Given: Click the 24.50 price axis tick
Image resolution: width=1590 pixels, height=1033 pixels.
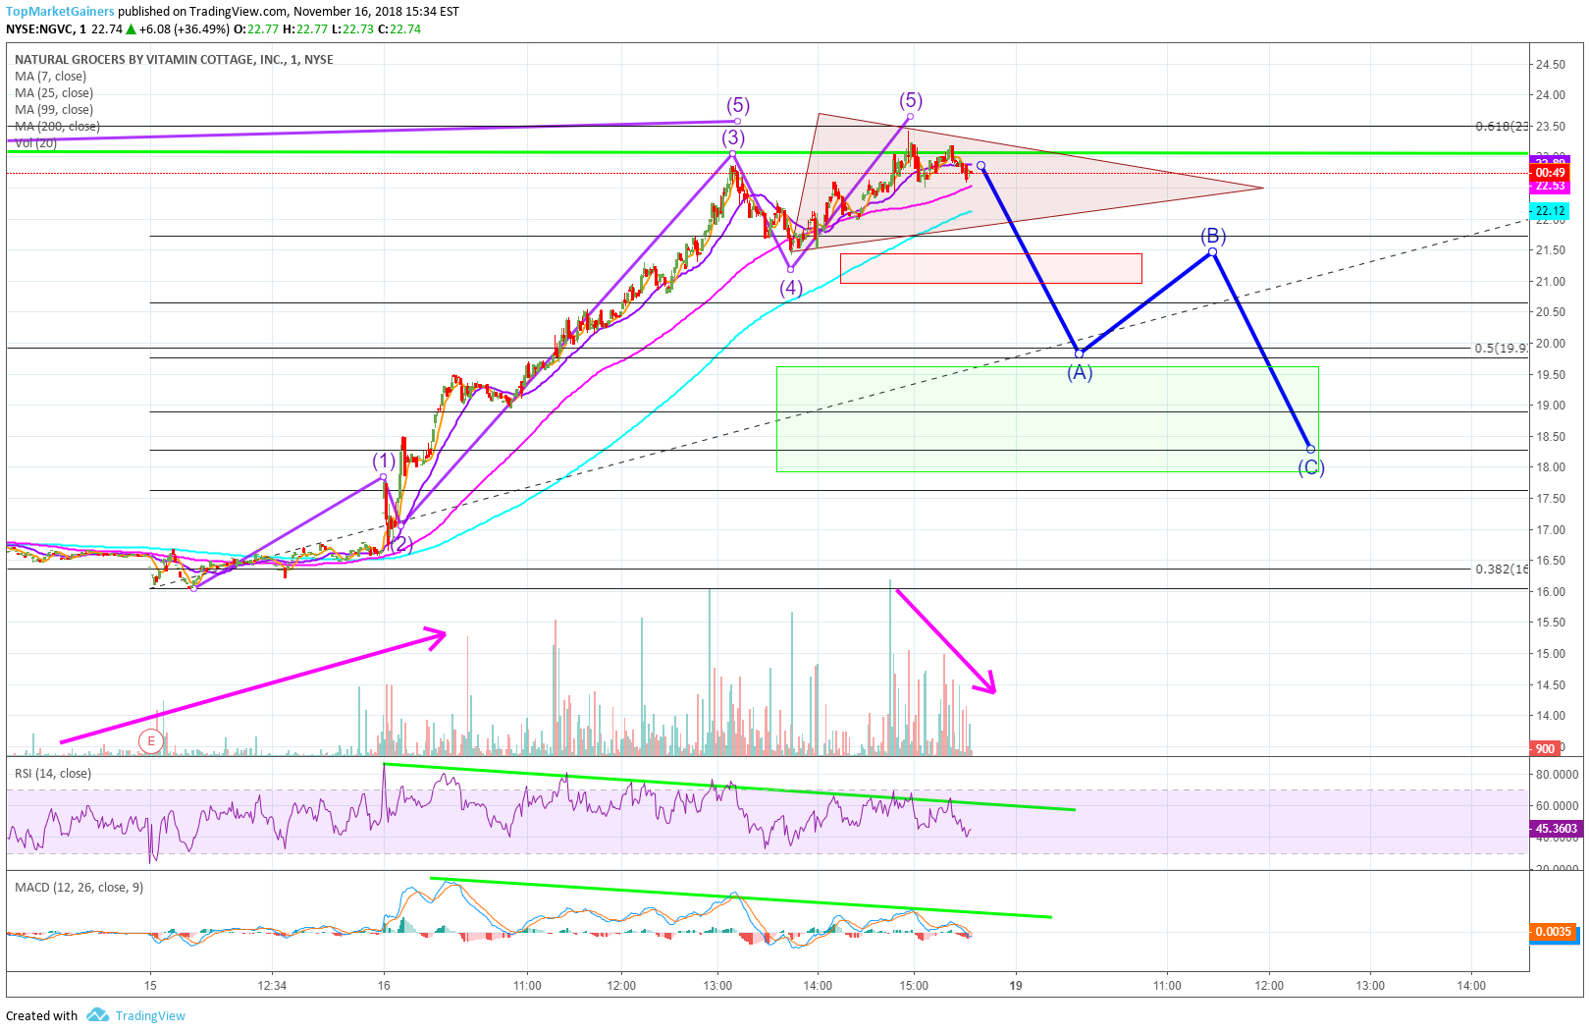Looking at the screenshot, I should tap(1551, 65).
